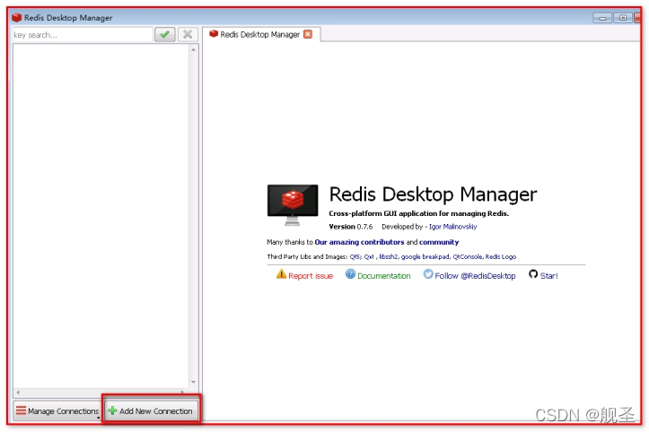Click left arrow of horizontal scrollbar
Screen dimensions: 649x432
(x=18, y=392)
